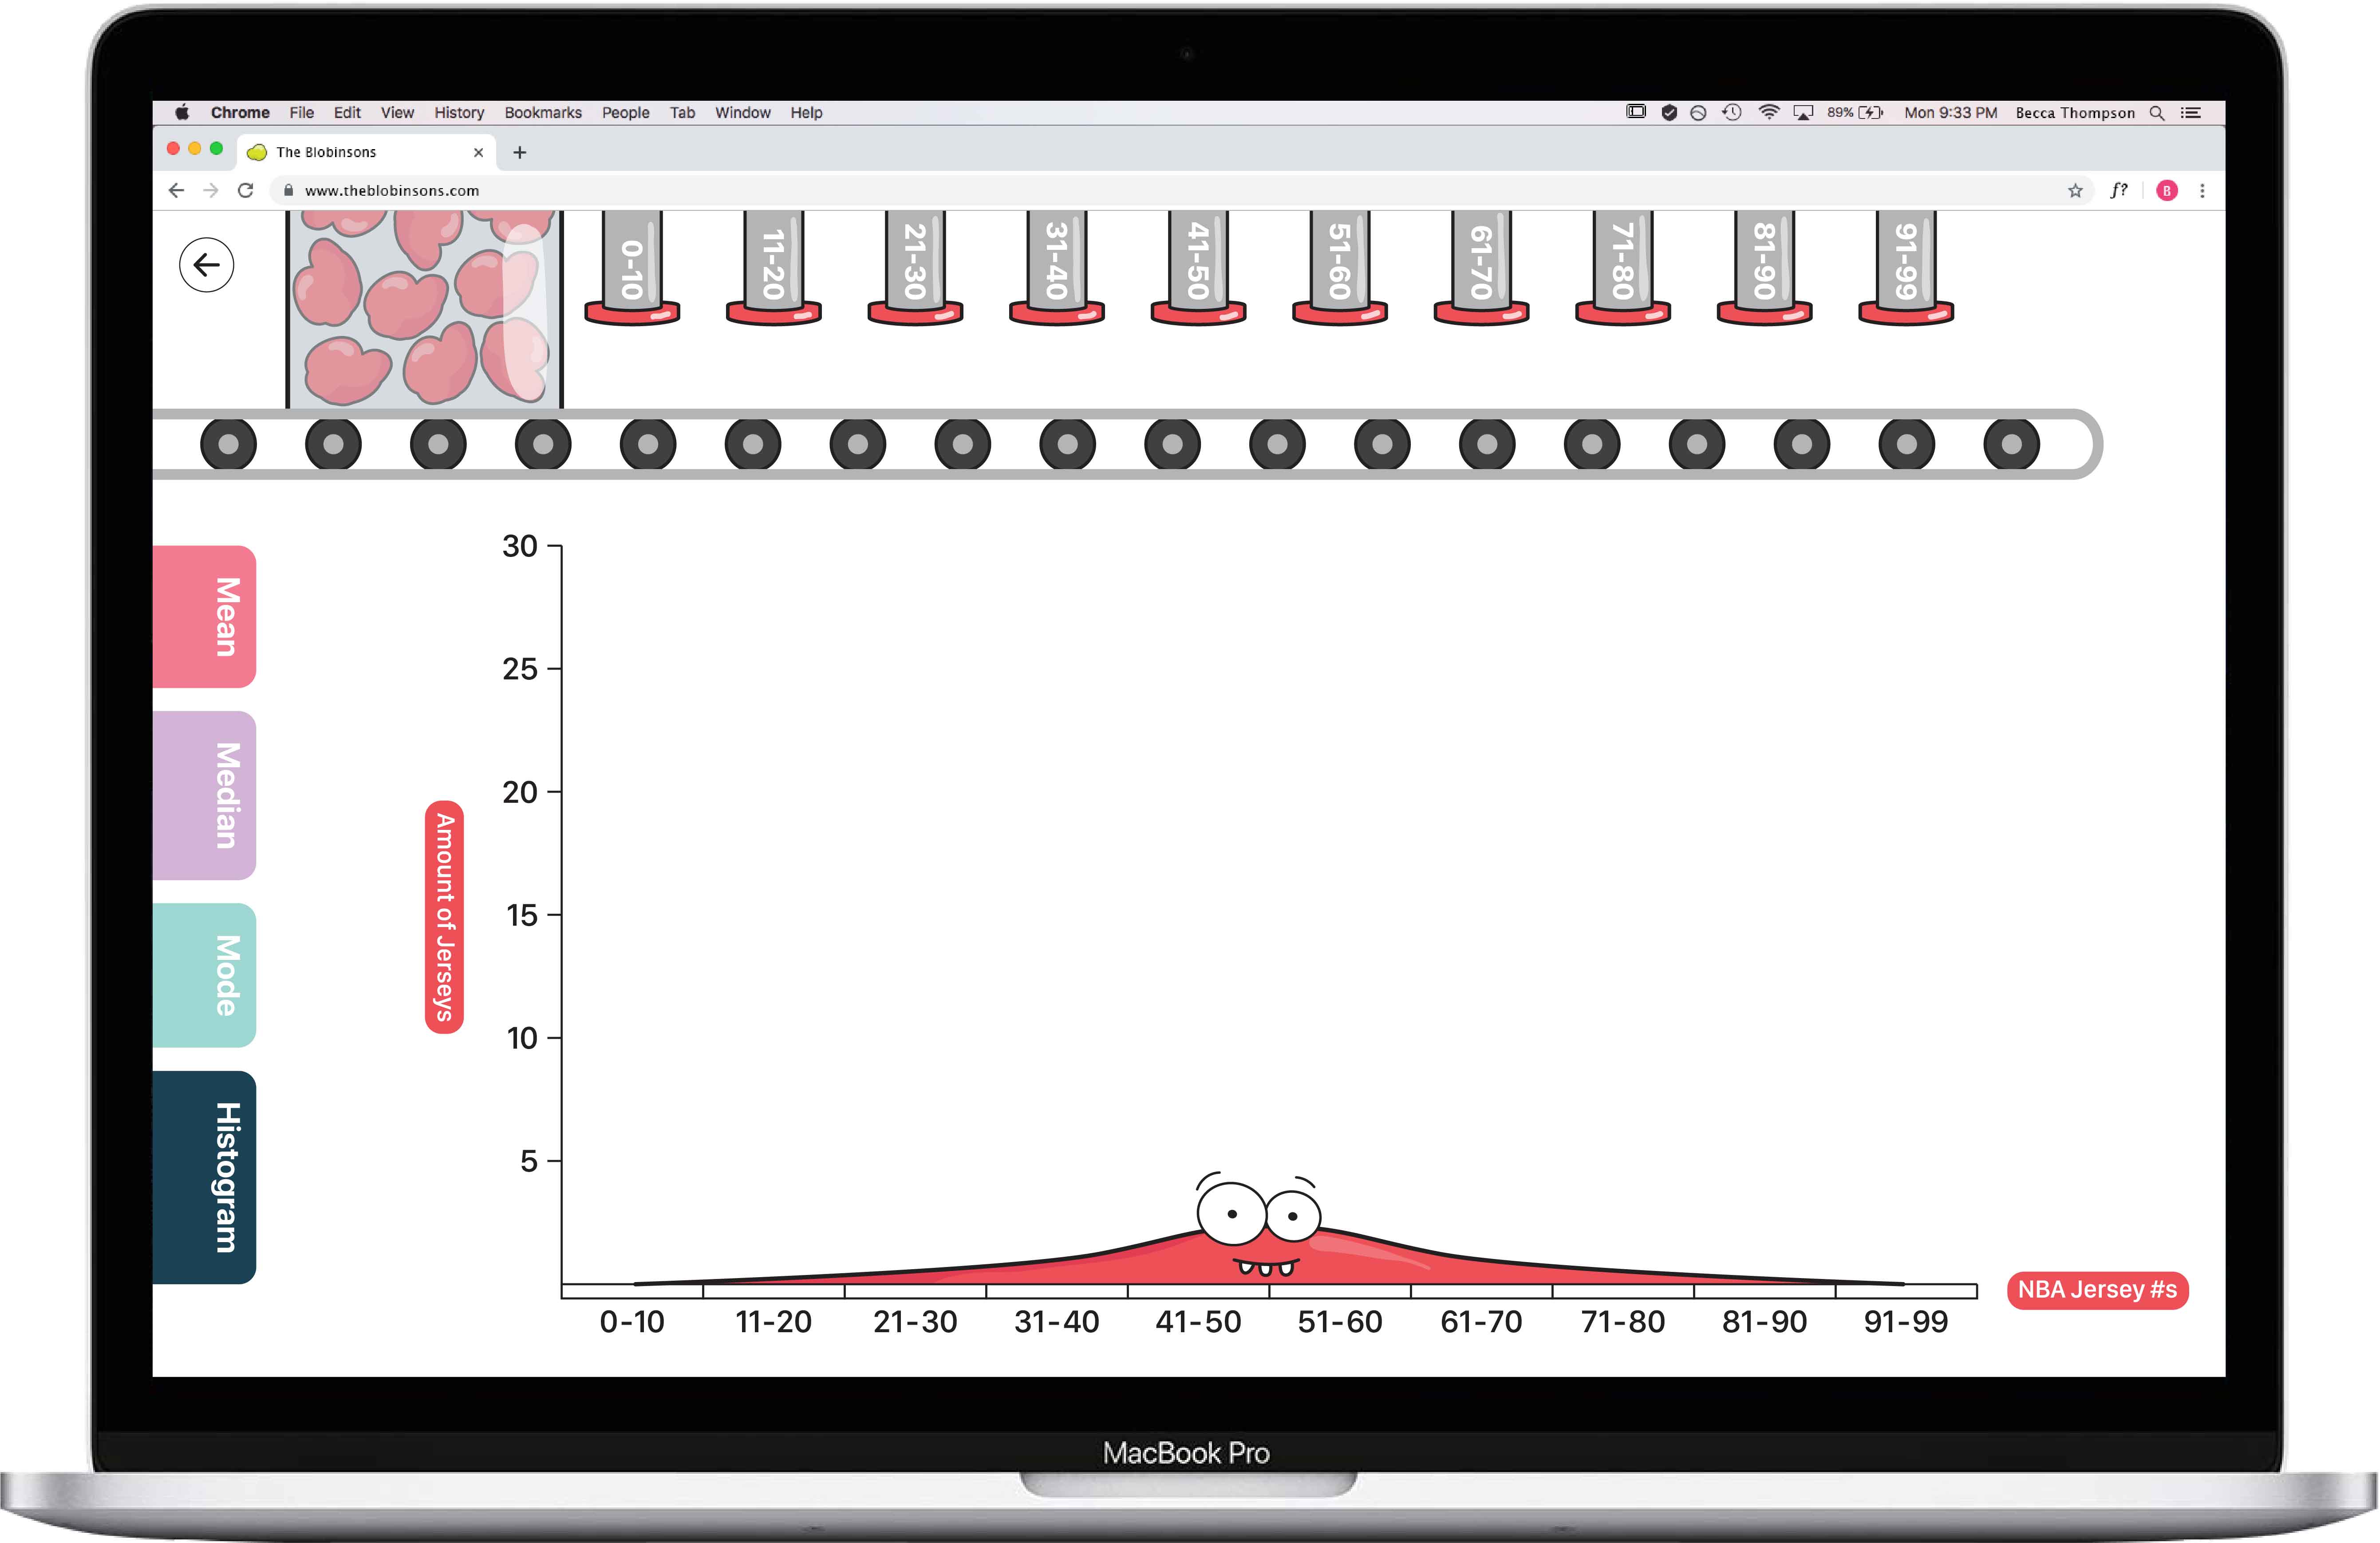Select The Blobinsons browser tab
This screenshot has width=2380, height=1543.
pyautogui.click(x=366, y=152)
